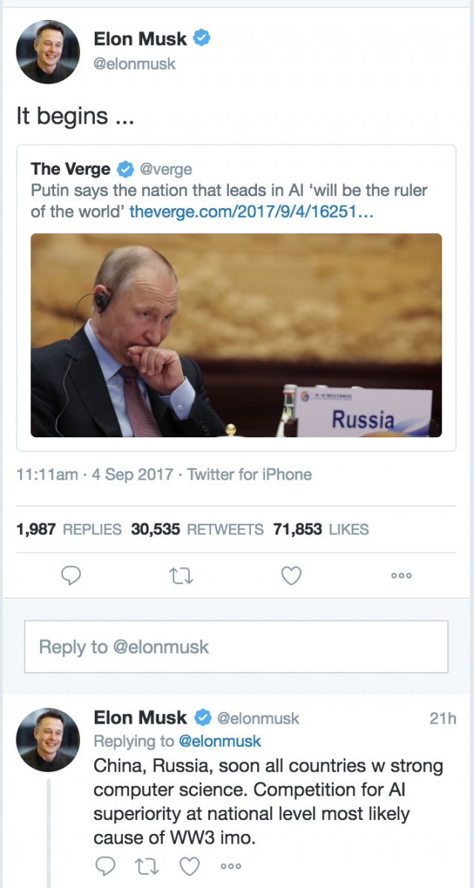Retweet the reply about AI superiority
Image resolution: width=474 pixels, height=888 pixels.
147,864
